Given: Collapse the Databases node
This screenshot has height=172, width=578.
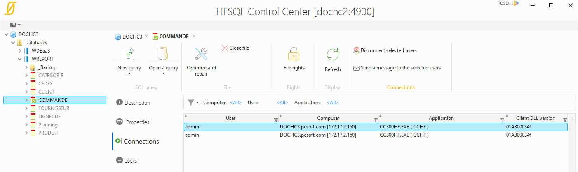Looking at the screenshot, I should (x=13, y=43).
